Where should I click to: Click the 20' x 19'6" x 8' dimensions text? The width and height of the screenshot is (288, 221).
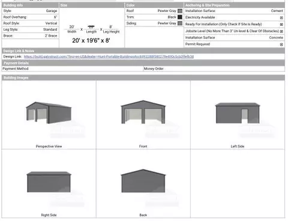pos(91,40)
